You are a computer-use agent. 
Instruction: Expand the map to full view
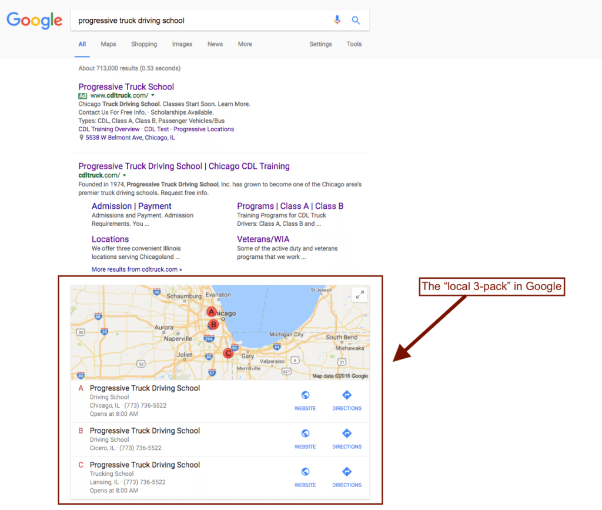coord(360,295)
